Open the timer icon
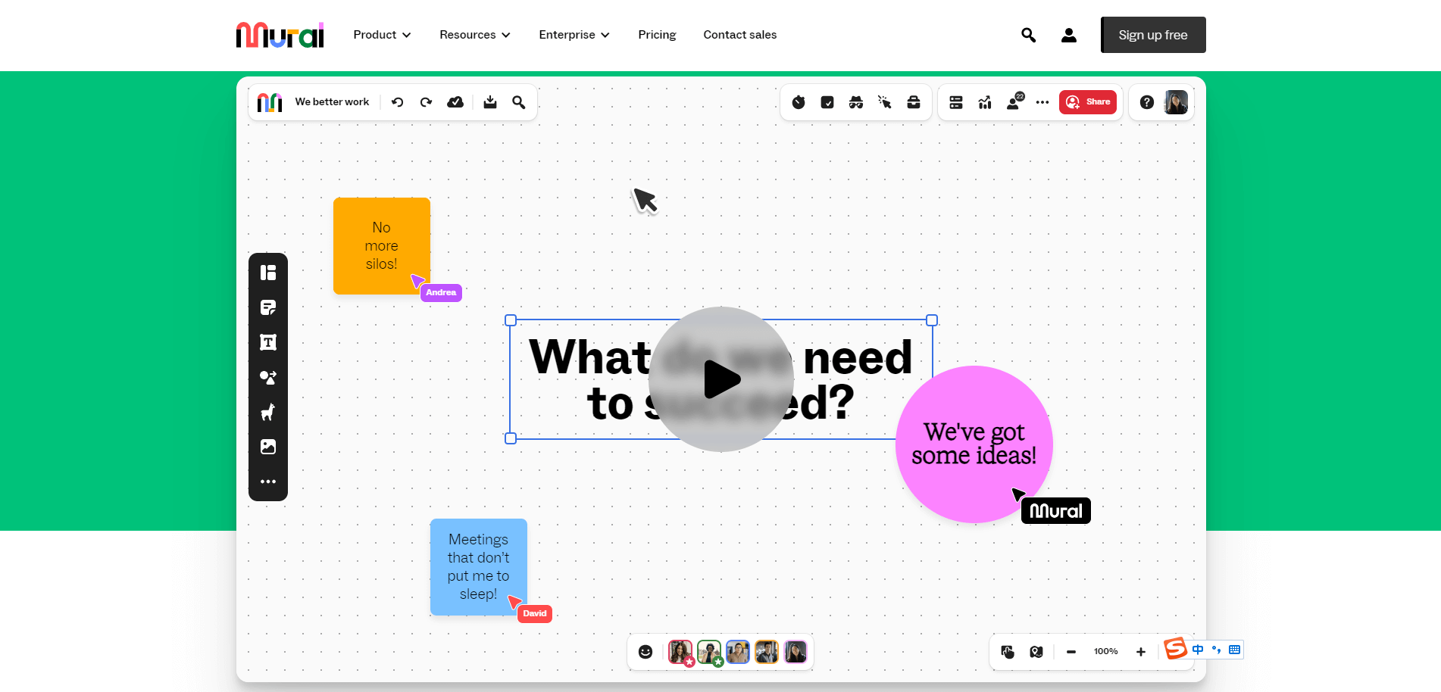 click(x=799, y=102)
